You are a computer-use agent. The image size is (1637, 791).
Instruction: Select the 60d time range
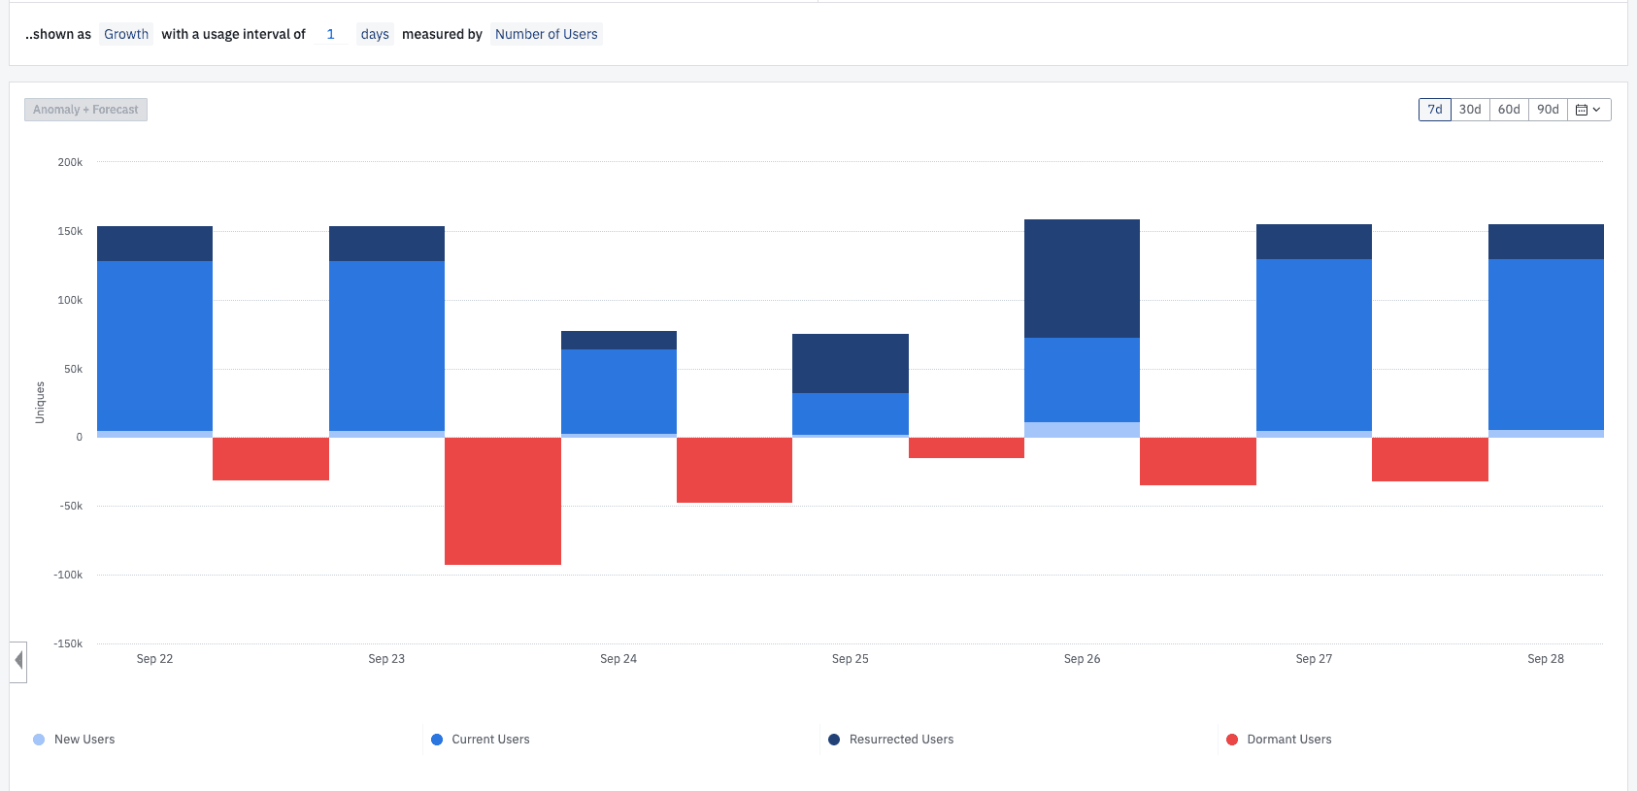tap(1509, 110)
